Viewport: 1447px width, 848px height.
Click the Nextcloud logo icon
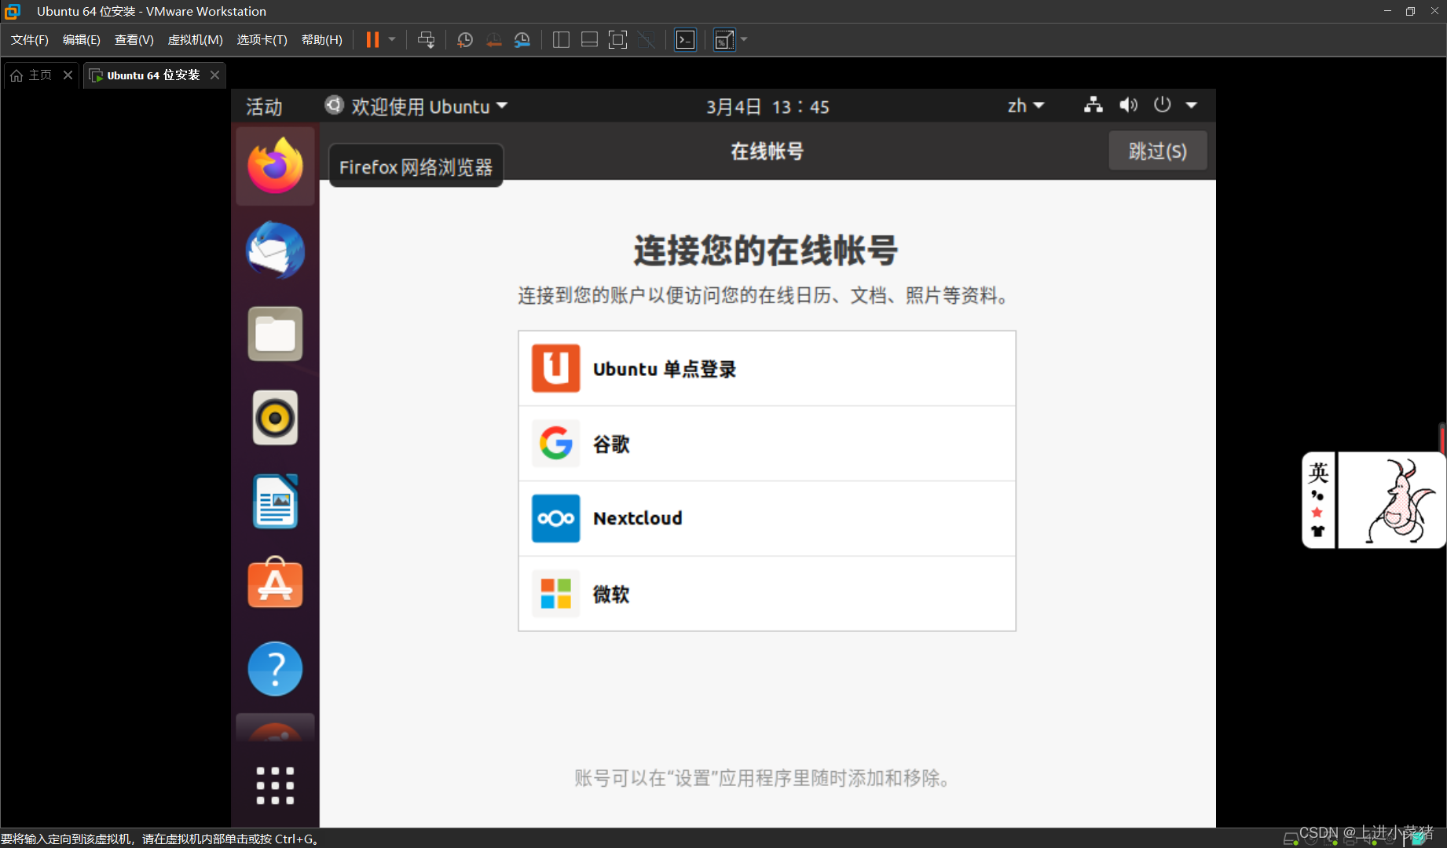pos(556,518)
